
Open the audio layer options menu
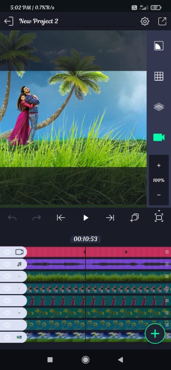pos(167,264)
